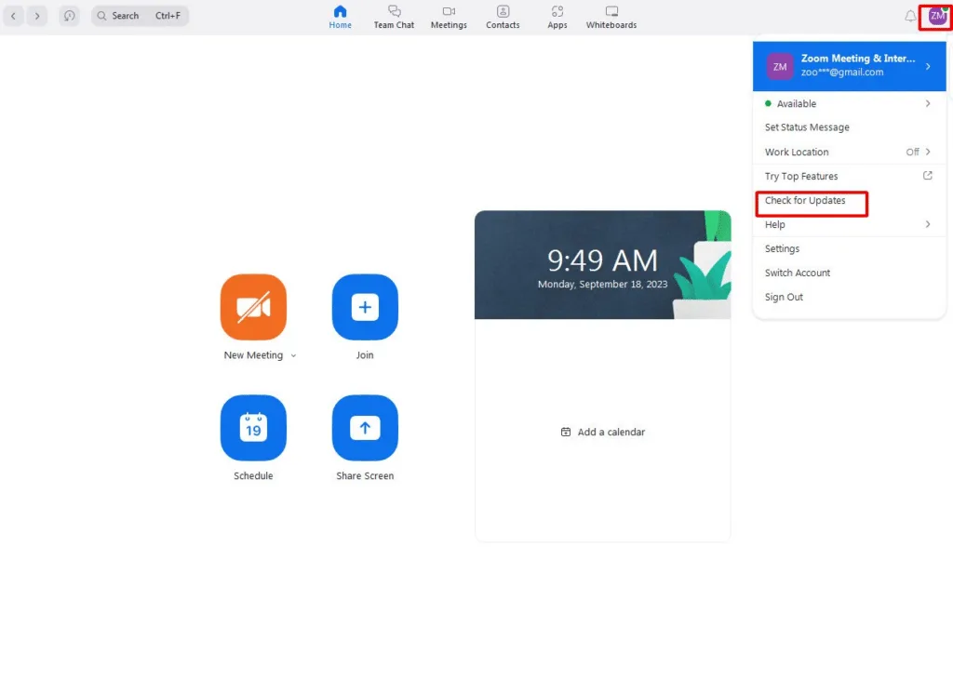Open Settings from the profile menu

pyautogui.click(x=782, y=248)
